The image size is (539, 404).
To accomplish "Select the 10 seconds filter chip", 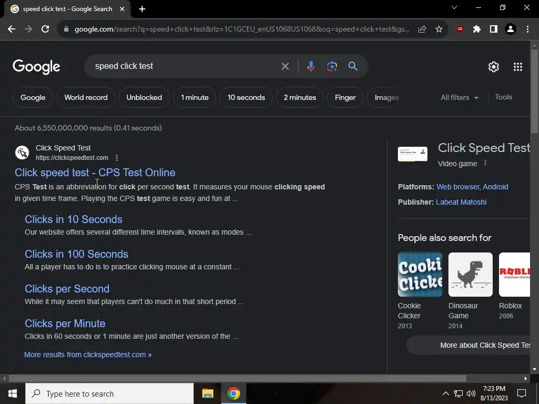I will click(x=246, y=97).
